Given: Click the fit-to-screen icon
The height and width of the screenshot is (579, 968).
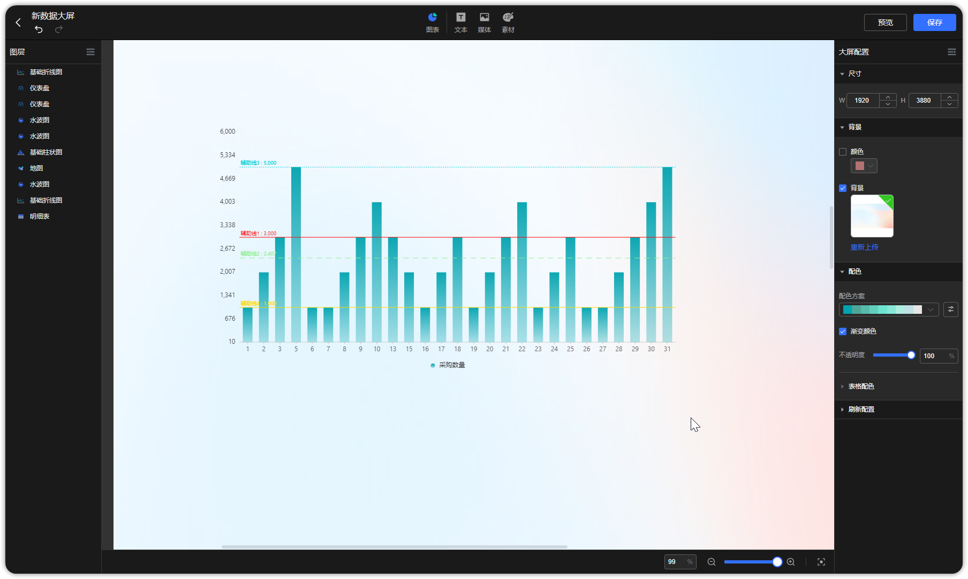Looking at the screenshot, I should coord(821,562).
